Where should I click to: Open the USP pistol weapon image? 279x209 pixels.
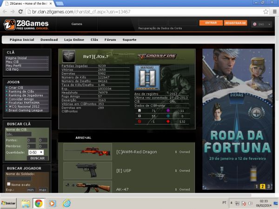[88, 170]
